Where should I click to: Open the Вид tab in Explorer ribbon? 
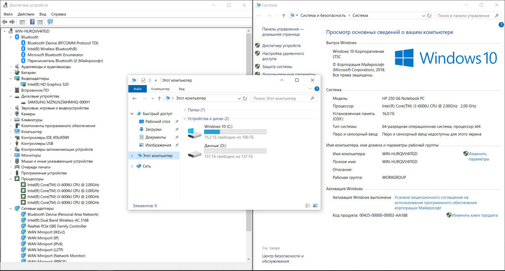[x=181, y=89]
